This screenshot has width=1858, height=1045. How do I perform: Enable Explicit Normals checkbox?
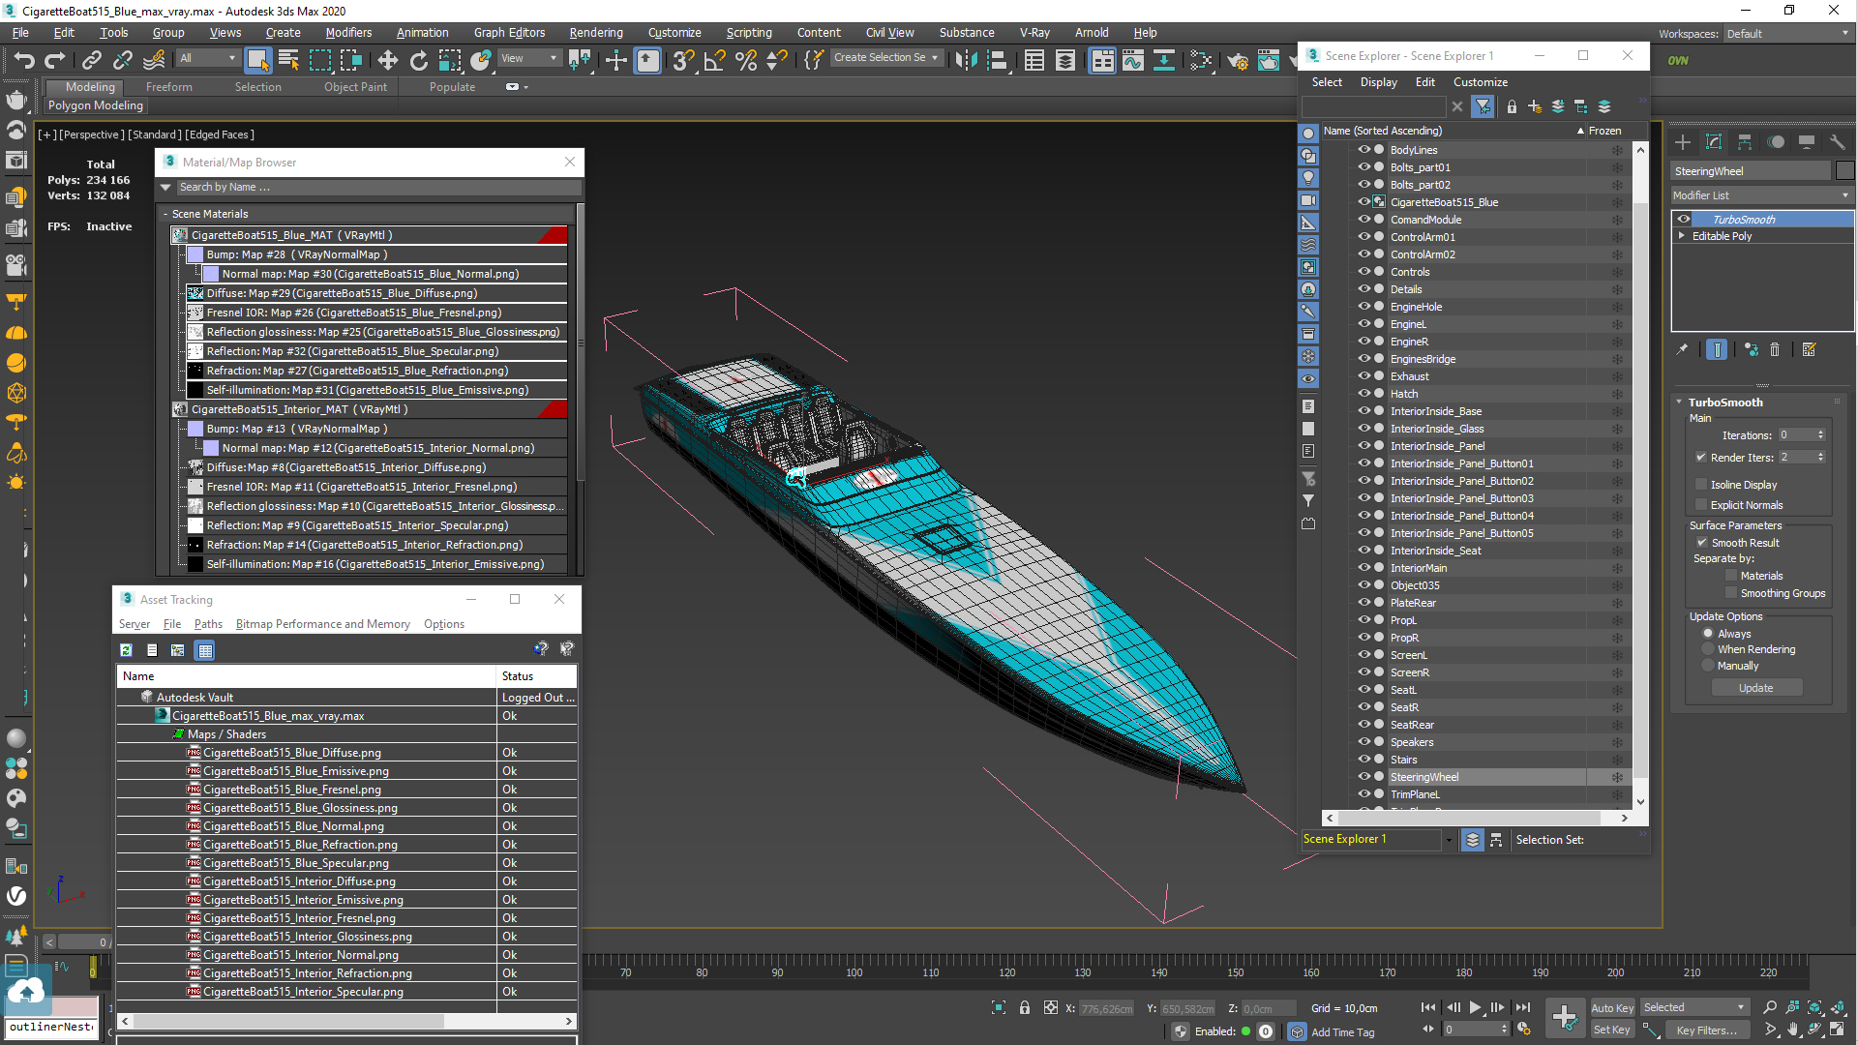[1701, 505]
